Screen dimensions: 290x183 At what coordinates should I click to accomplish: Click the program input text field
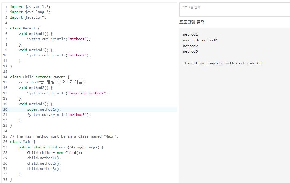(x=234, y=10)
